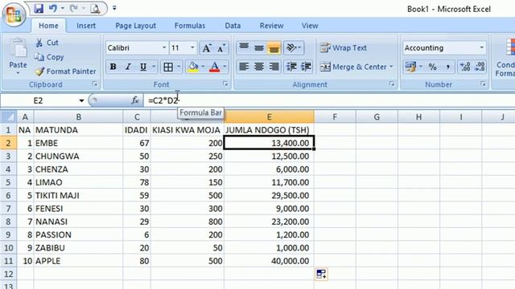Click the Decrease Indent icon
515x289 pixels.
(291, 67)
